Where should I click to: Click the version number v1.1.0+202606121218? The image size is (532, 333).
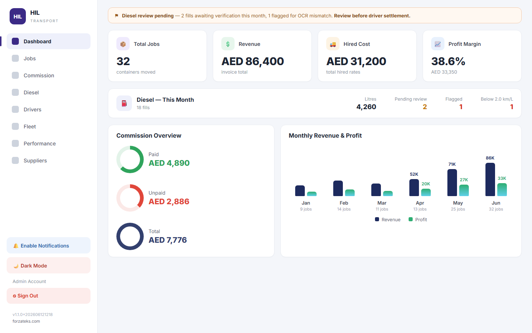point(33,314)
